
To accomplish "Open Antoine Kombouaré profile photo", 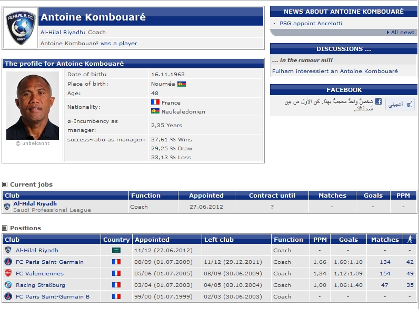I will click(33, 106).
